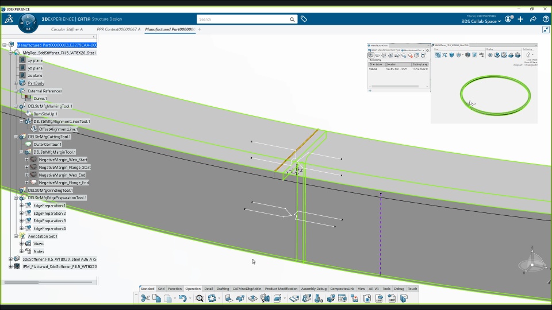Screen dimensions: 552x310
Task: Click the power button in Manufactured Part panel
Action: (427, 51)
